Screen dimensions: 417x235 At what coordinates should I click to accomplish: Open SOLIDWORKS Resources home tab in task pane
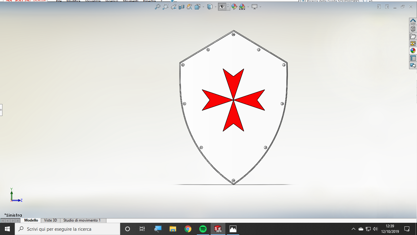coord(413,21)
